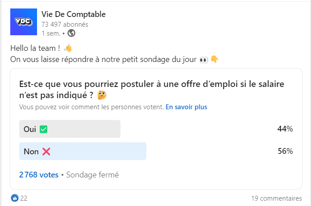This screenshot has height=206, width=311.
Task: Click the poll question text
Action: 152,90
